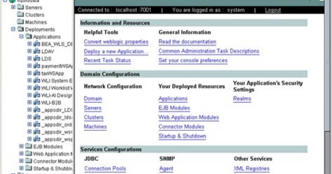Select the _appsdir_ws tree item
The image size is (332, 174).
point(57,132)
